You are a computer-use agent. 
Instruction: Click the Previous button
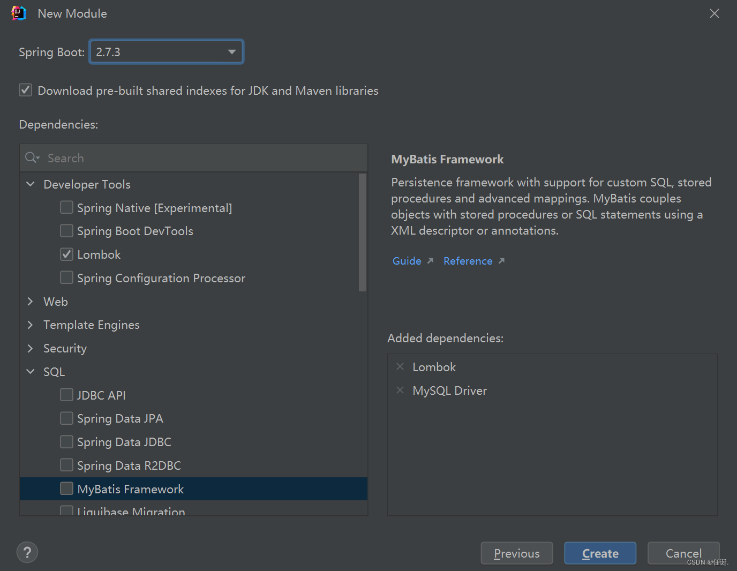tap(517, 553)
